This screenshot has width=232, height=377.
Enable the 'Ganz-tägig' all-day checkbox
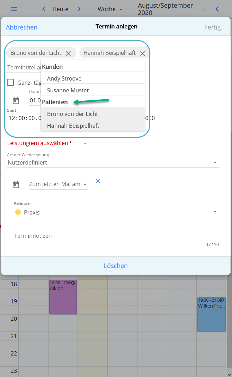point(11,82)
